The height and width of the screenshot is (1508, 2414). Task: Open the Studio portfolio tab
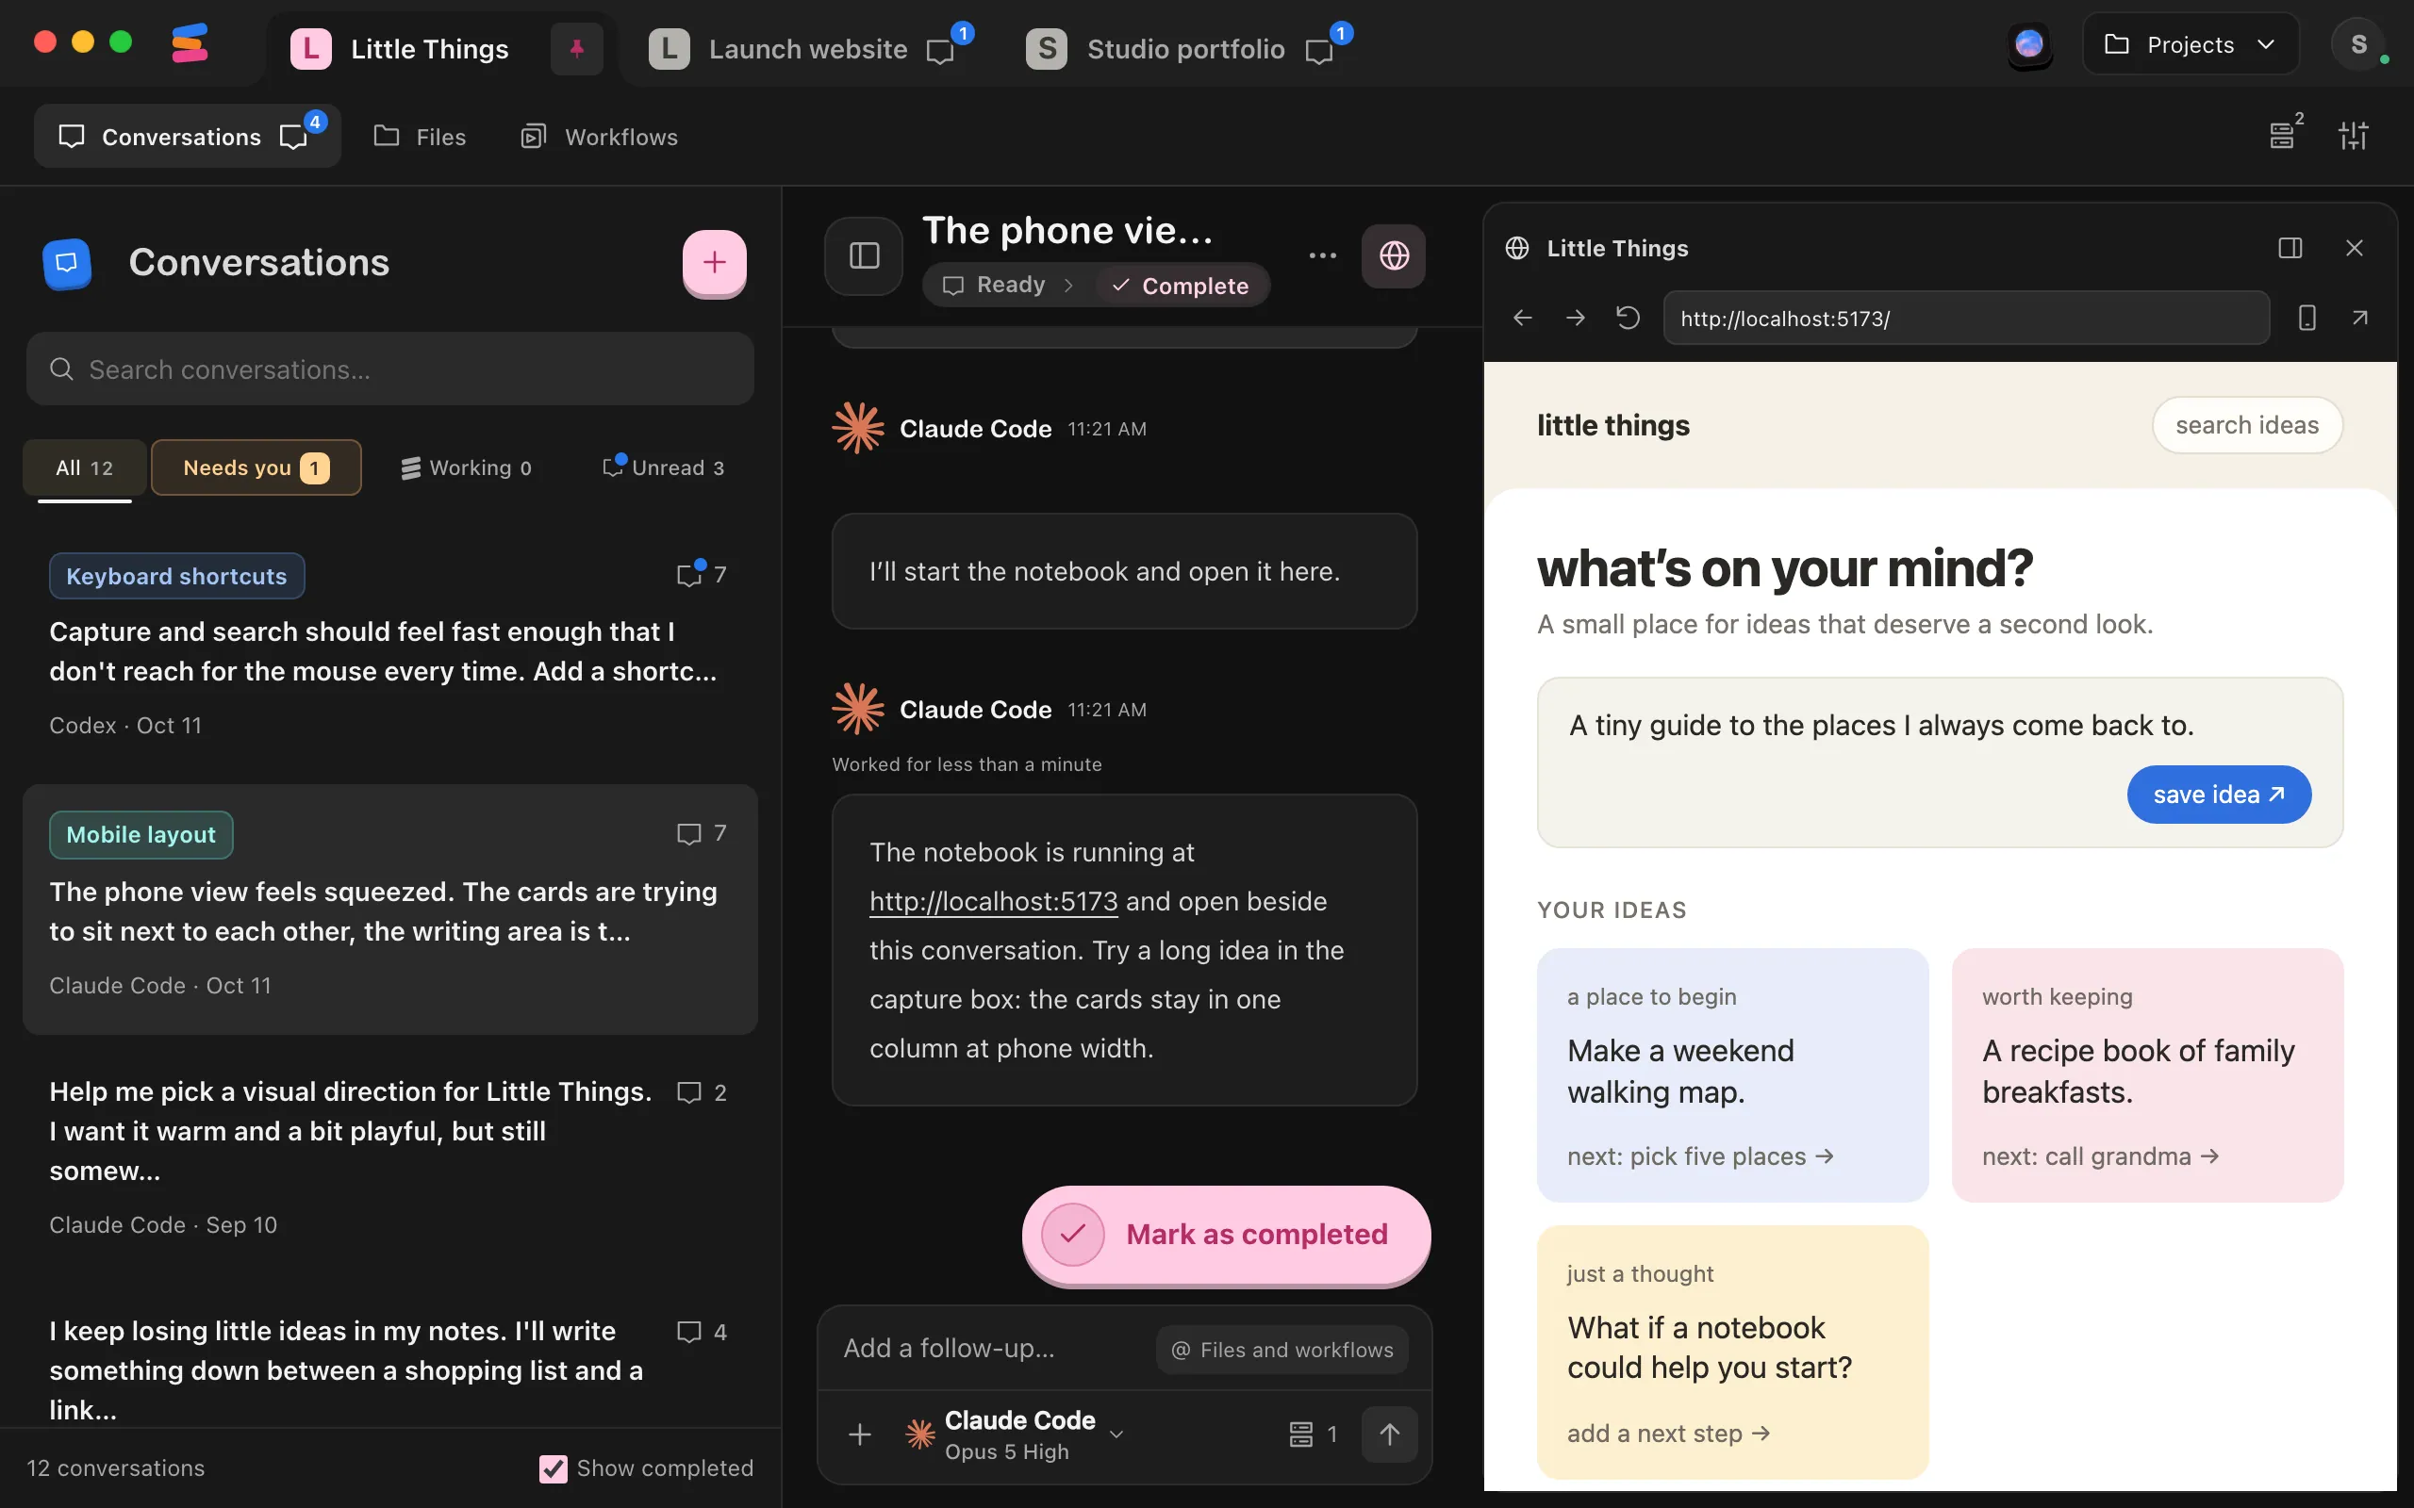1187,49
